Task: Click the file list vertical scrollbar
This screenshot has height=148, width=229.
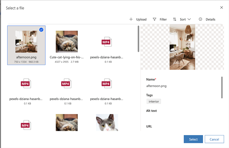Action: 138,39
